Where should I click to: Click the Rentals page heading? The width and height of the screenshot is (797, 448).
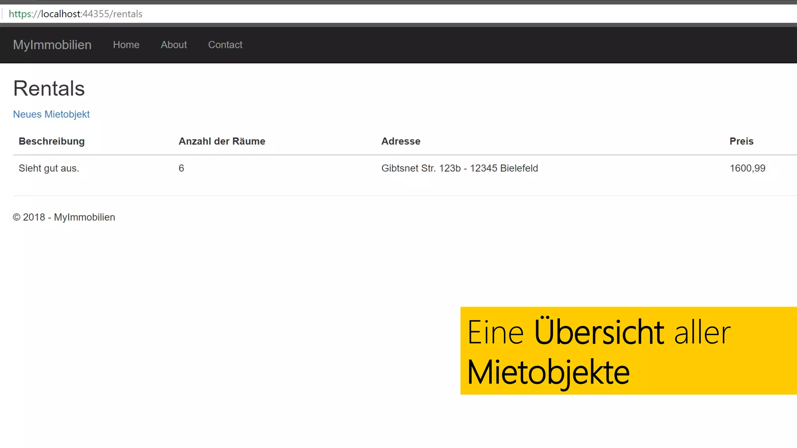49,88
